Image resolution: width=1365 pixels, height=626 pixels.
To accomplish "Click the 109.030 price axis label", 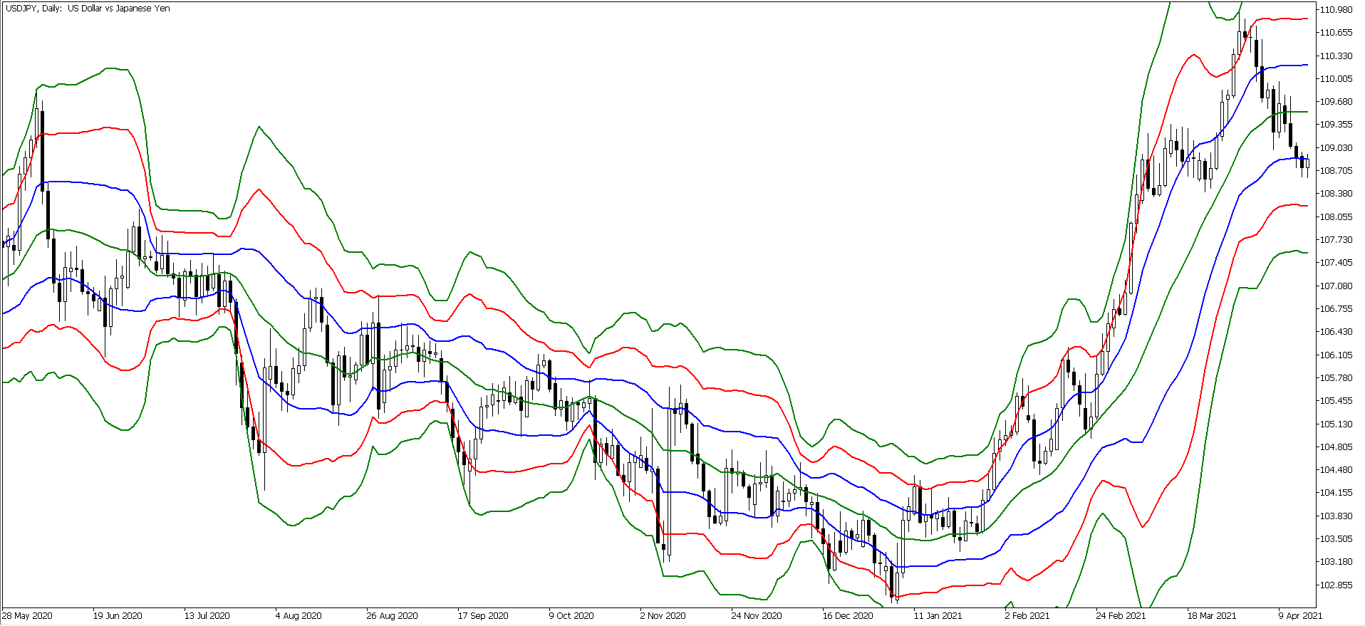I will pyautogui.click(x=1336, y=147).
